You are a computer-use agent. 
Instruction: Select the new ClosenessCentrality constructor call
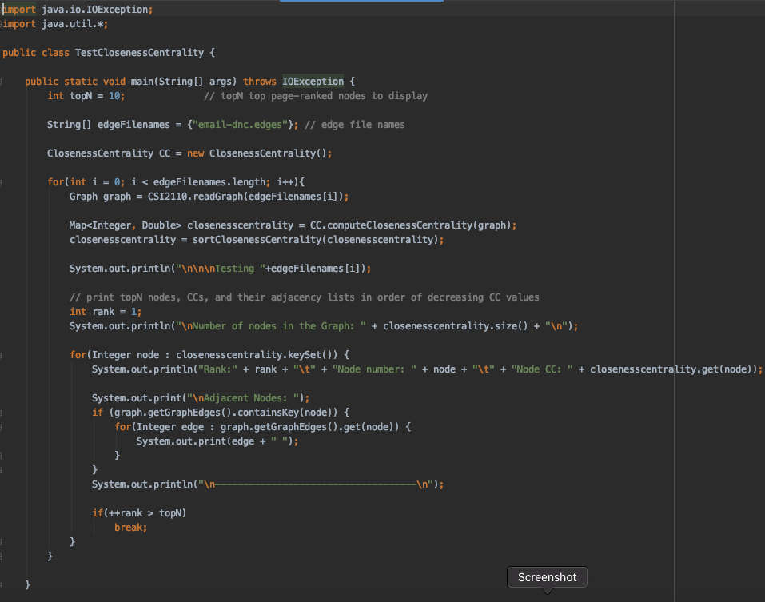tap(264, 153)
